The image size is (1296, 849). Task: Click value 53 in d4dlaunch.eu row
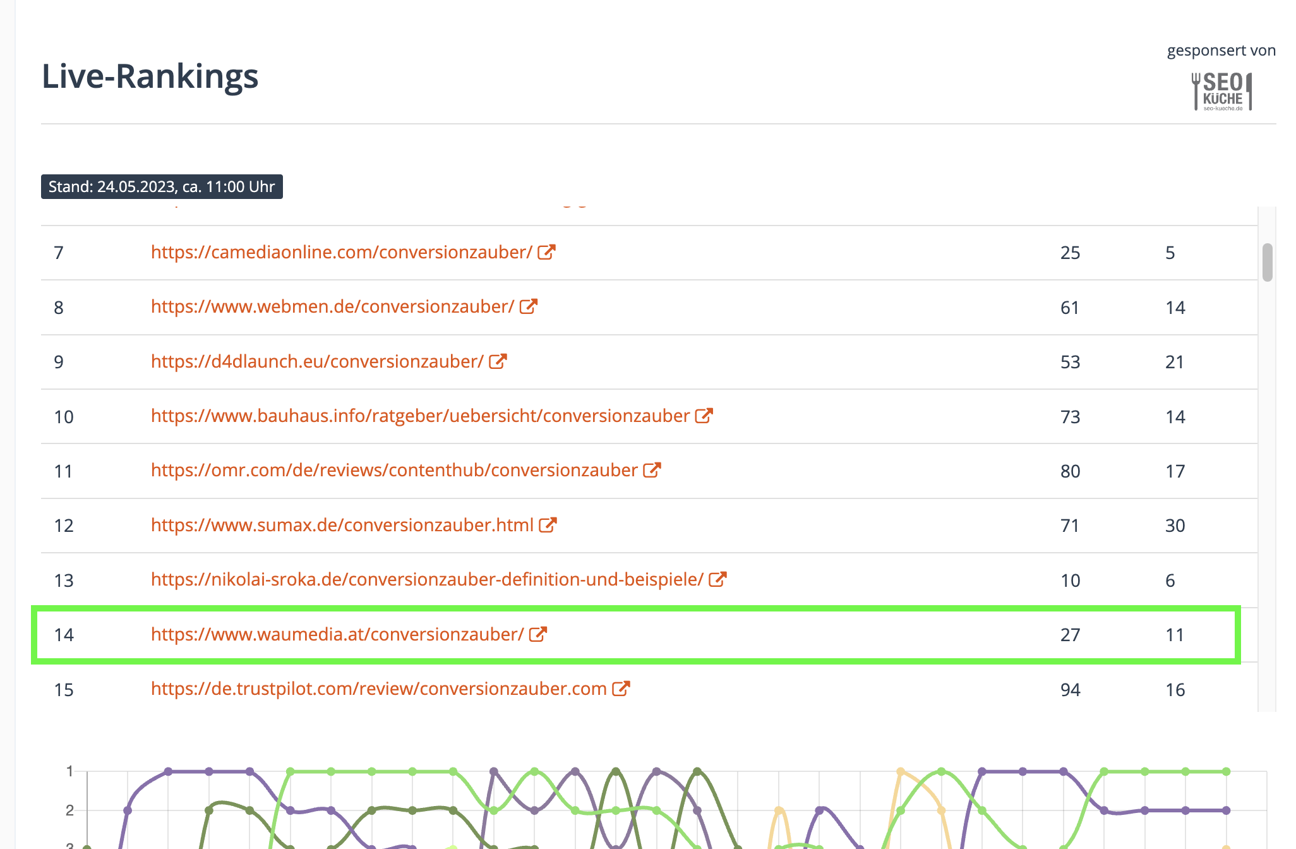(x=1071, y=362)
